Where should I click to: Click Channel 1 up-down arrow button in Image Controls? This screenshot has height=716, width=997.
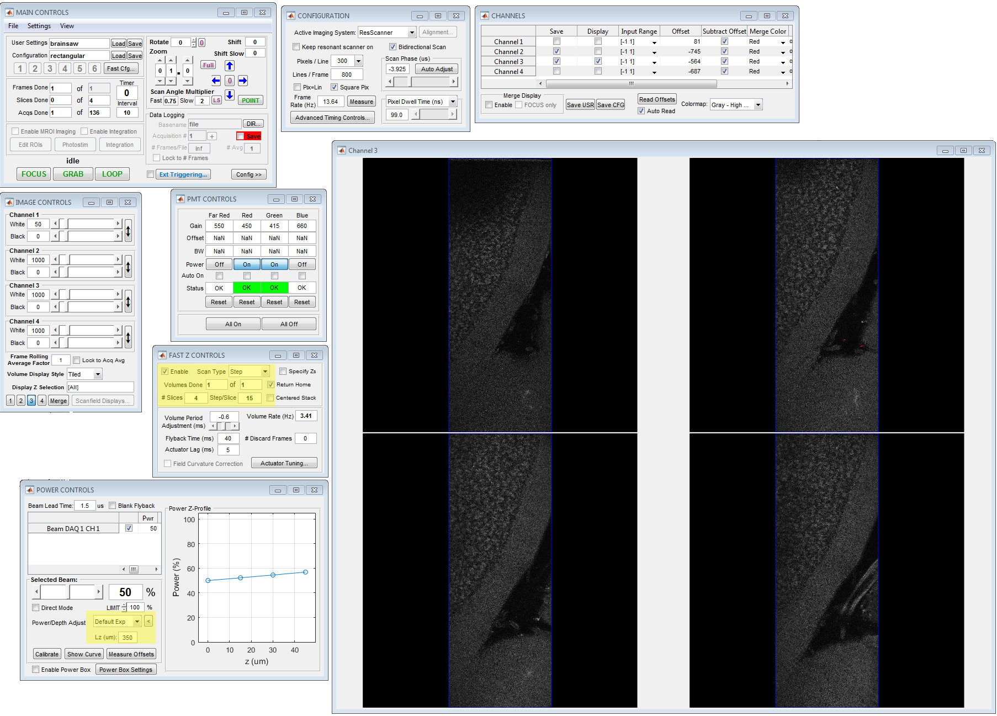[128, 230]
